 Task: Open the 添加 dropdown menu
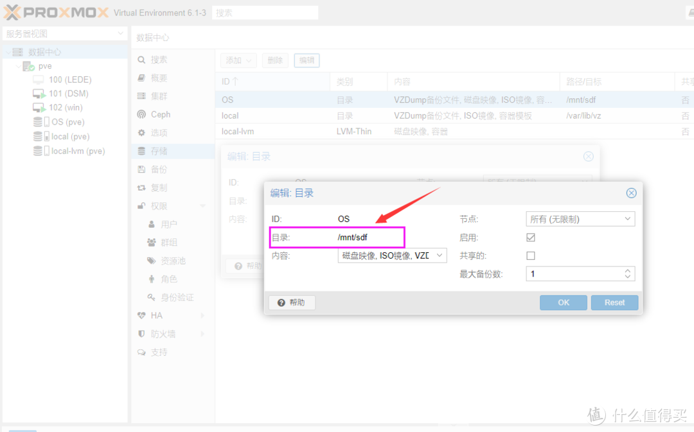(238, 60)
